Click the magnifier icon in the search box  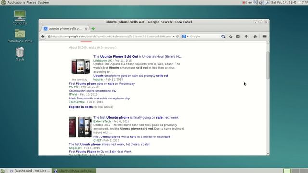[x=223, y=37]
